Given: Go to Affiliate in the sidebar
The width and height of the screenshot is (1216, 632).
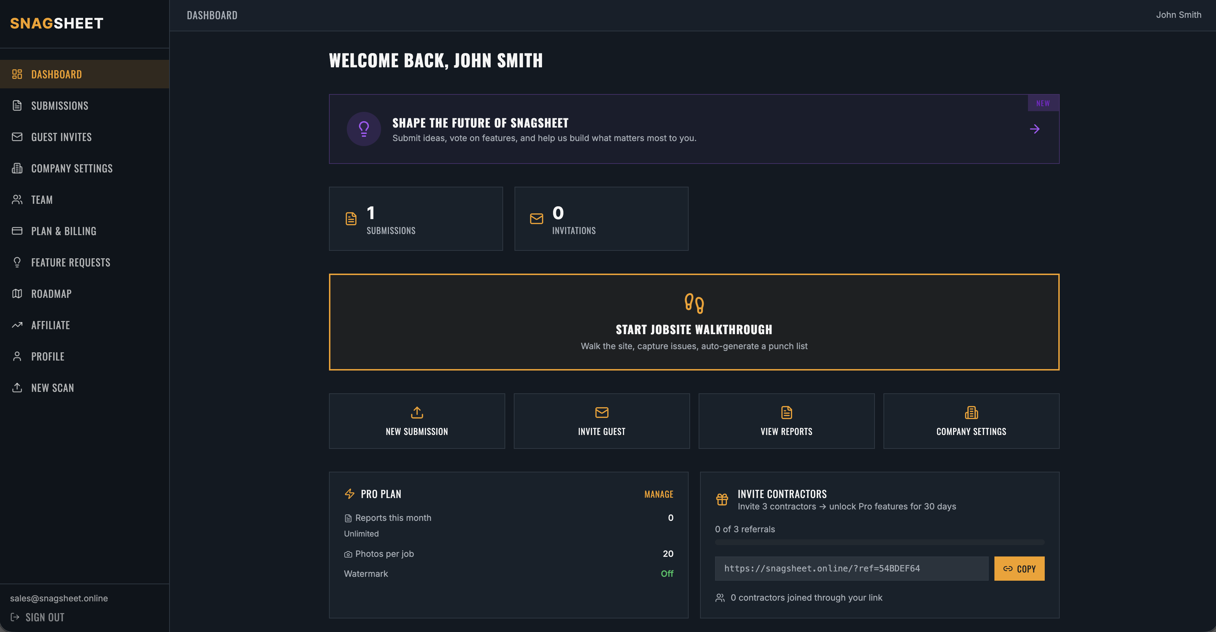Looking at the screenshot, I should pos(85,325).
